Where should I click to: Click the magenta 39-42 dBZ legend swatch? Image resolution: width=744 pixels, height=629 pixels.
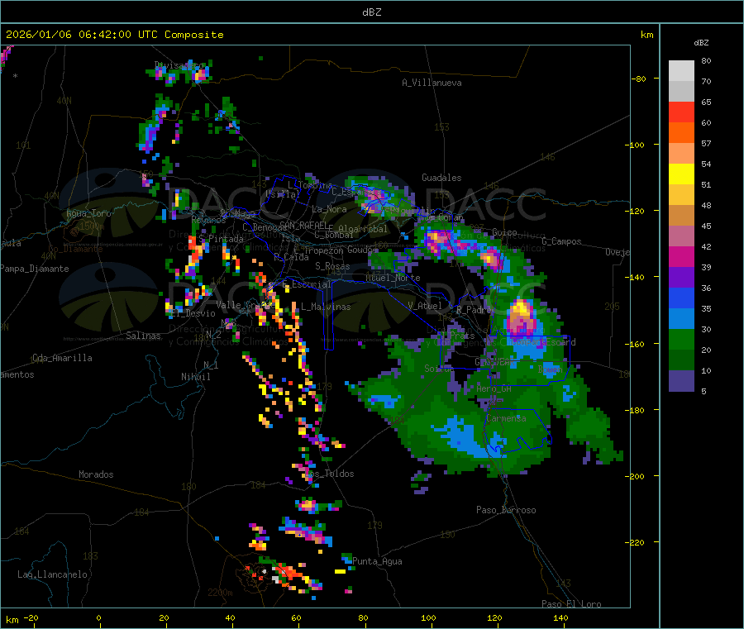(681, 256)
